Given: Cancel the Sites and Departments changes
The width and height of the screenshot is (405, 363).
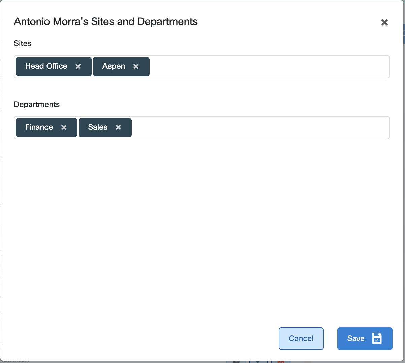Looking at the screenshot, I should click(301, 338).
